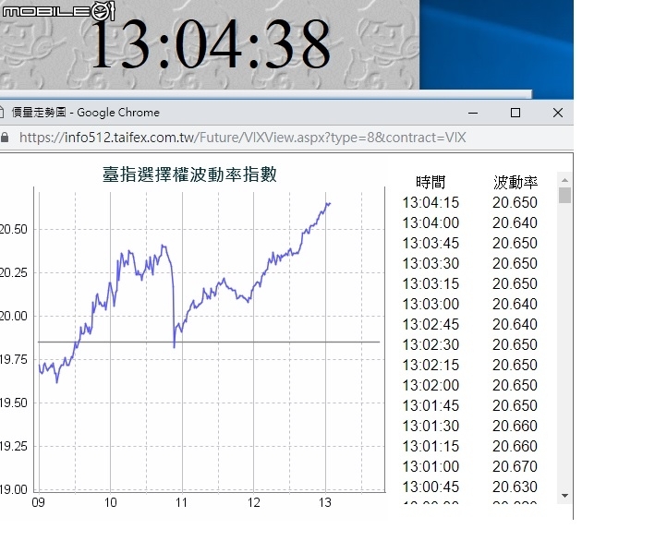The height and width of the screenshot is (553, 655).
Task: Click the 19.50 y-axis label
Action: (x=13, y=403)
